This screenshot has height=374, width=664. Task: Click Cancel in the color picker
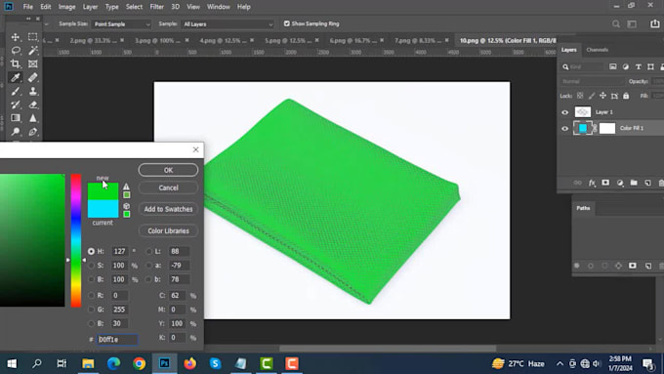168,187
